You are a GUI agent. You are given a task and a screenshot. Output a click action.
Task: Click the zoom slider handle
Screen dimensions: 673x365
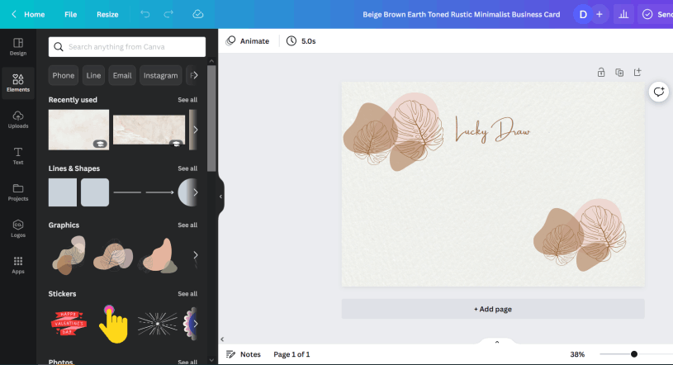click(634, 354)
